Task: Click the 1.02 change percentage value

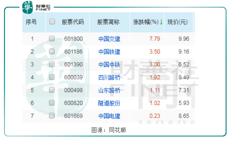Action: coord(155,103)
